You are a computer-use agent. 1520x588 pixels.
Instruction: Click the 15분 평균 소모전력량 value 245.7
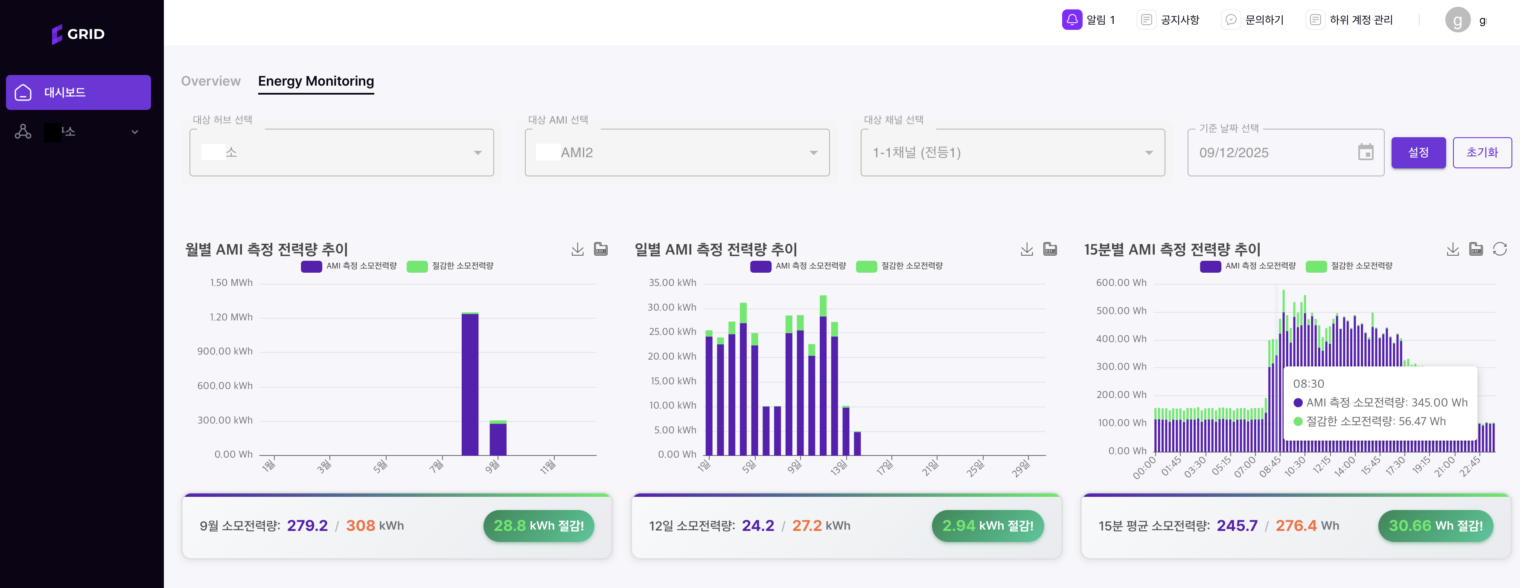pos(1237,525)
